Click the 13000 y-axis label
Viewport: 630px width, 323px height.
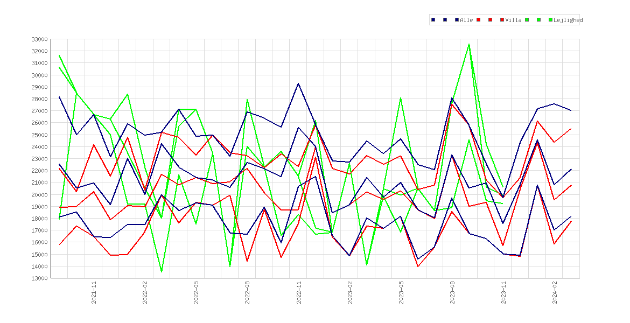(x=39, y=278)
